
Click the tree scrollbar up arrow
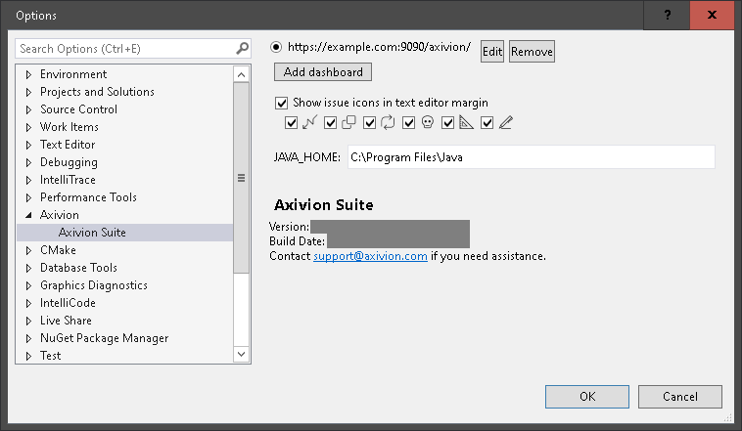[242, 74]
